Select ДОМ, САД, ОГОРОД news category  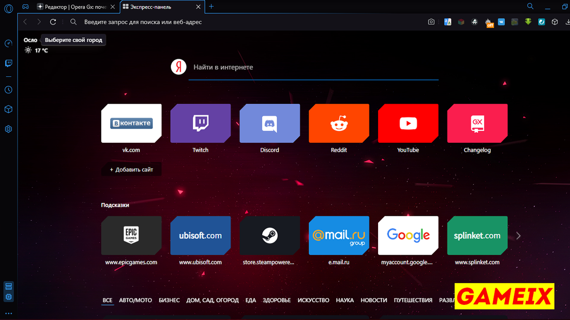coord(212,301)
